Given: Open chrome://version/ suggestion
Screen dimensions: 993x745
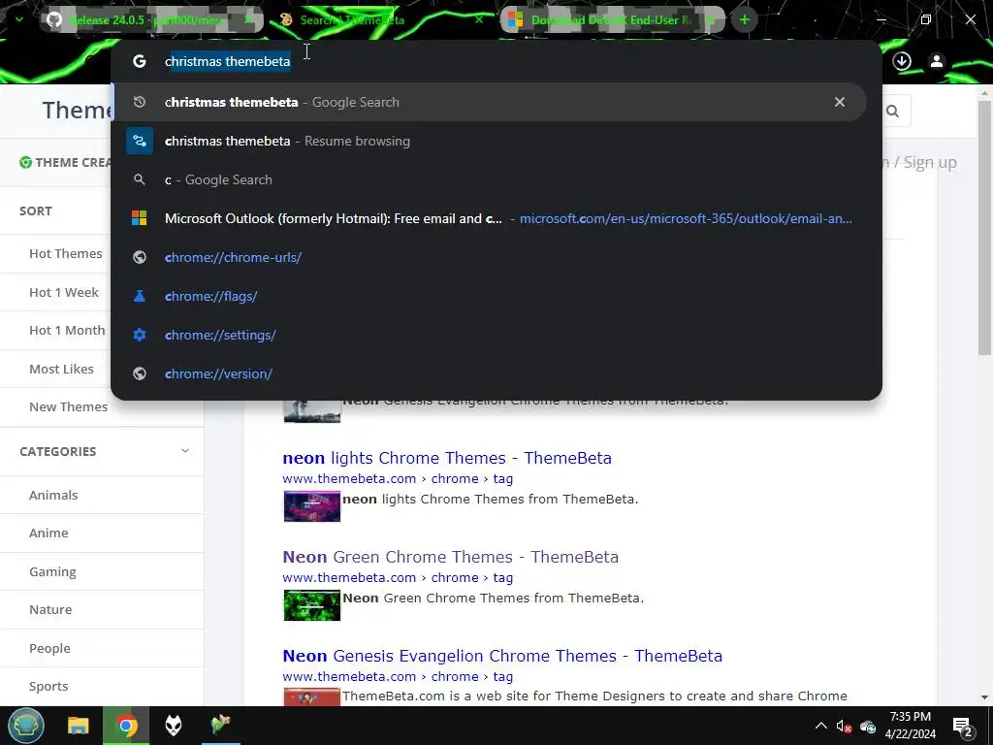Looking at the screenshot, I should [x=489, y=373].
